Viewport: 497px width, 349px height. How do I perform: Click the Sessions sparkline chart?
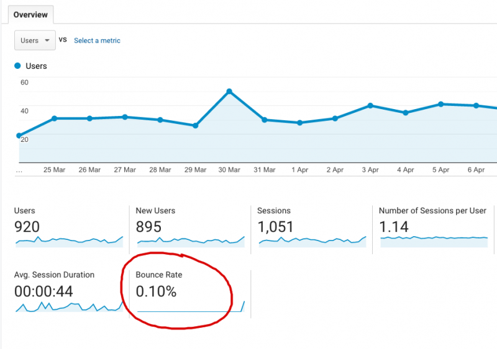click(312, 241)
